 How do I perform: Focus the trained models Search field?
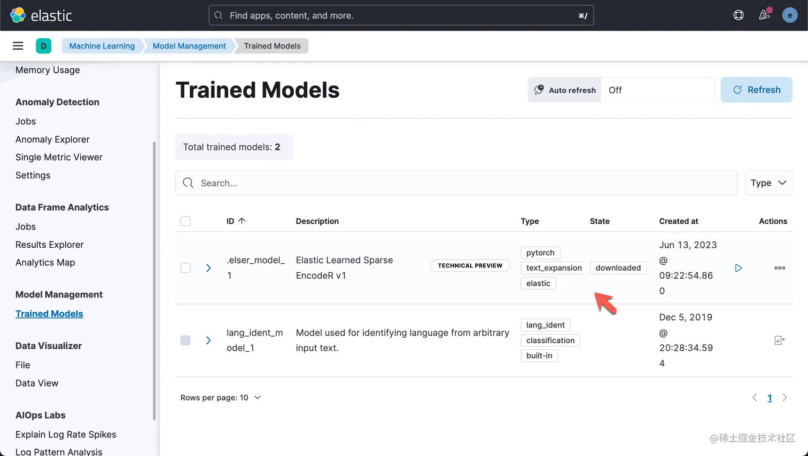click(456, 183)
